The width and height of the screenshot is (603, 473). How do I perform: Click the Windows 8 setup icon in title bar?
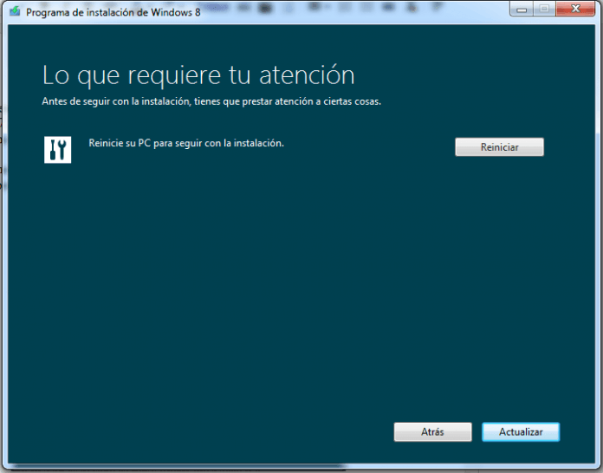coord(15,11)
